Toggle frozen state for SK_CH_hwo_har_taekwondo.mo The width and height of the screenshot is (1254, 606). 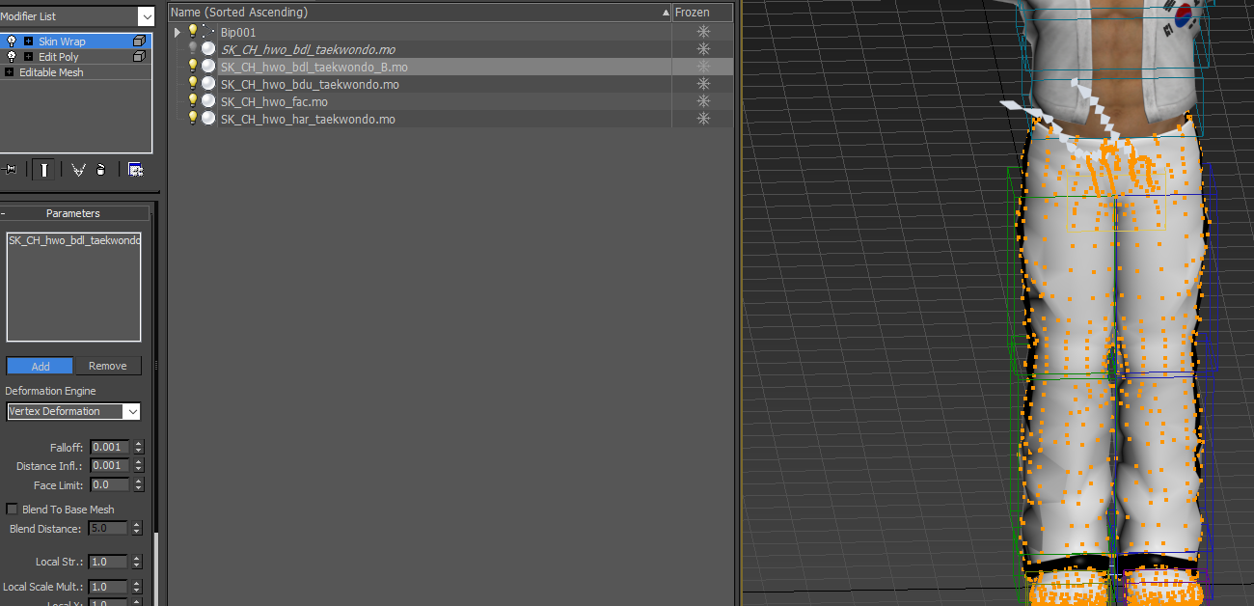[x=703, y=119]
